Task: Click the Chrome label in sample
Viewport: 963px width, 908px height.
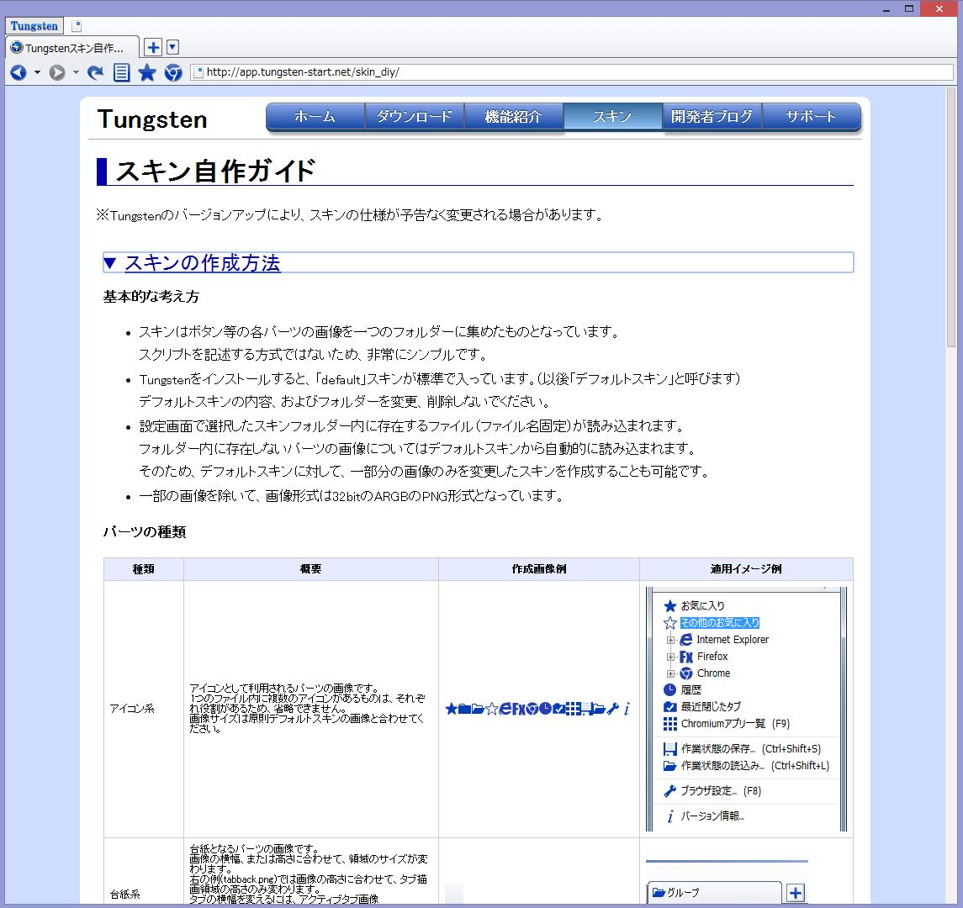Action: 714,673
